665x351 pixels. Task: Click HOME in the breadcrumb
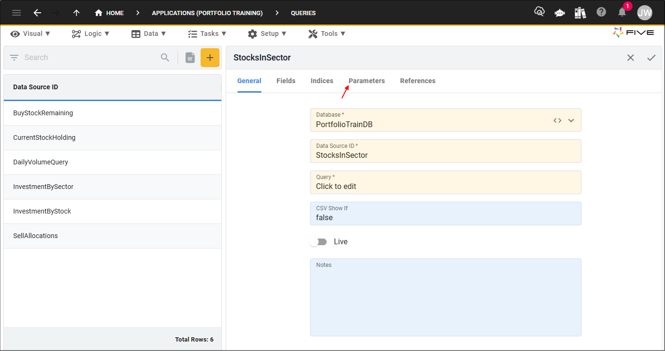tap(115, 13)
